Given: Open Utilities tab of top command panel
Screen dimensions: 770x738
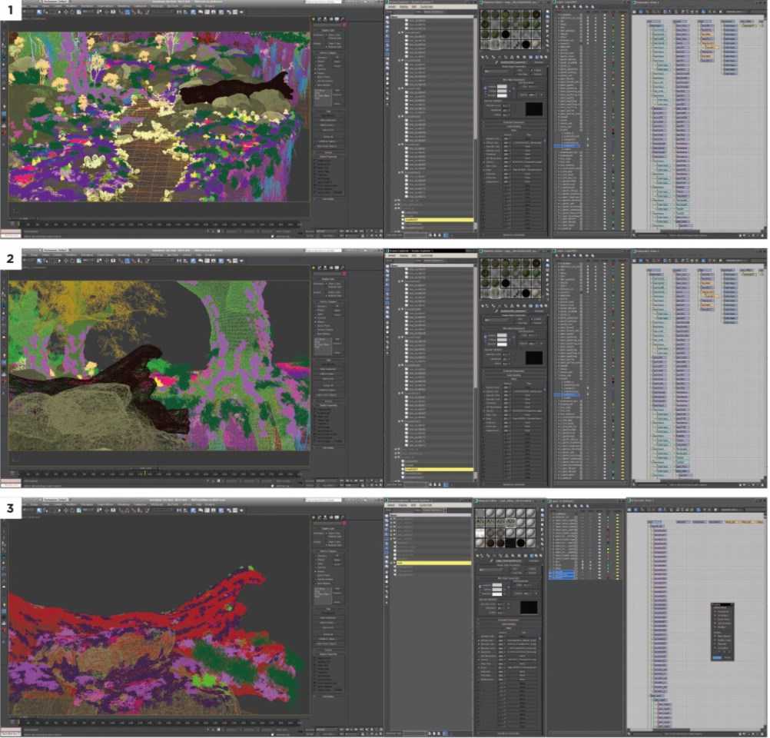Looking at the screenshot, I should [x=342, y=19].
